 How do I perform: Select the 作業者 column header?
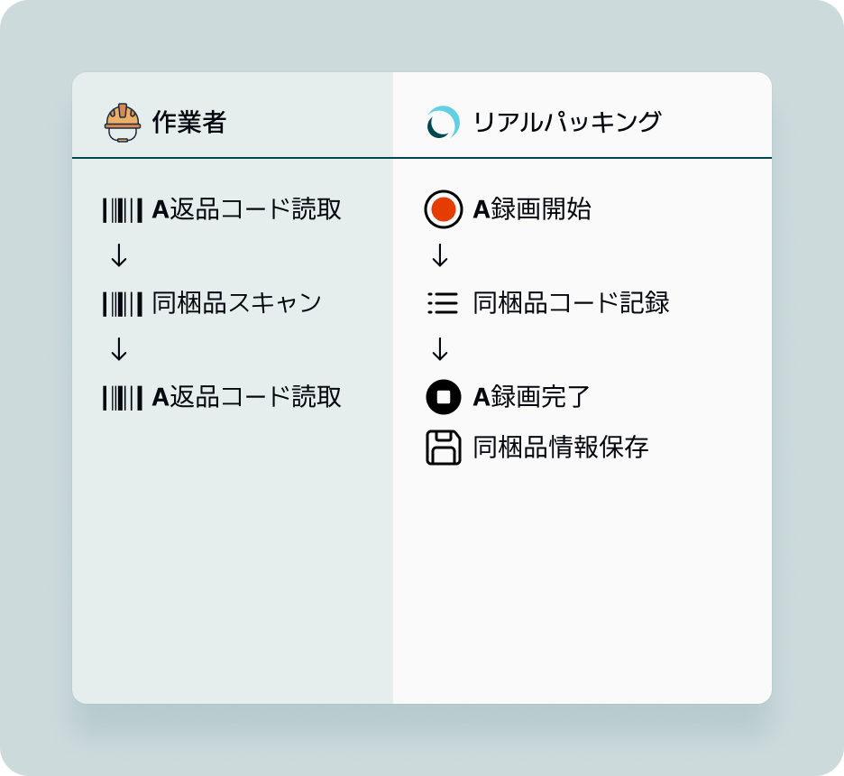[x=189, y=122]
